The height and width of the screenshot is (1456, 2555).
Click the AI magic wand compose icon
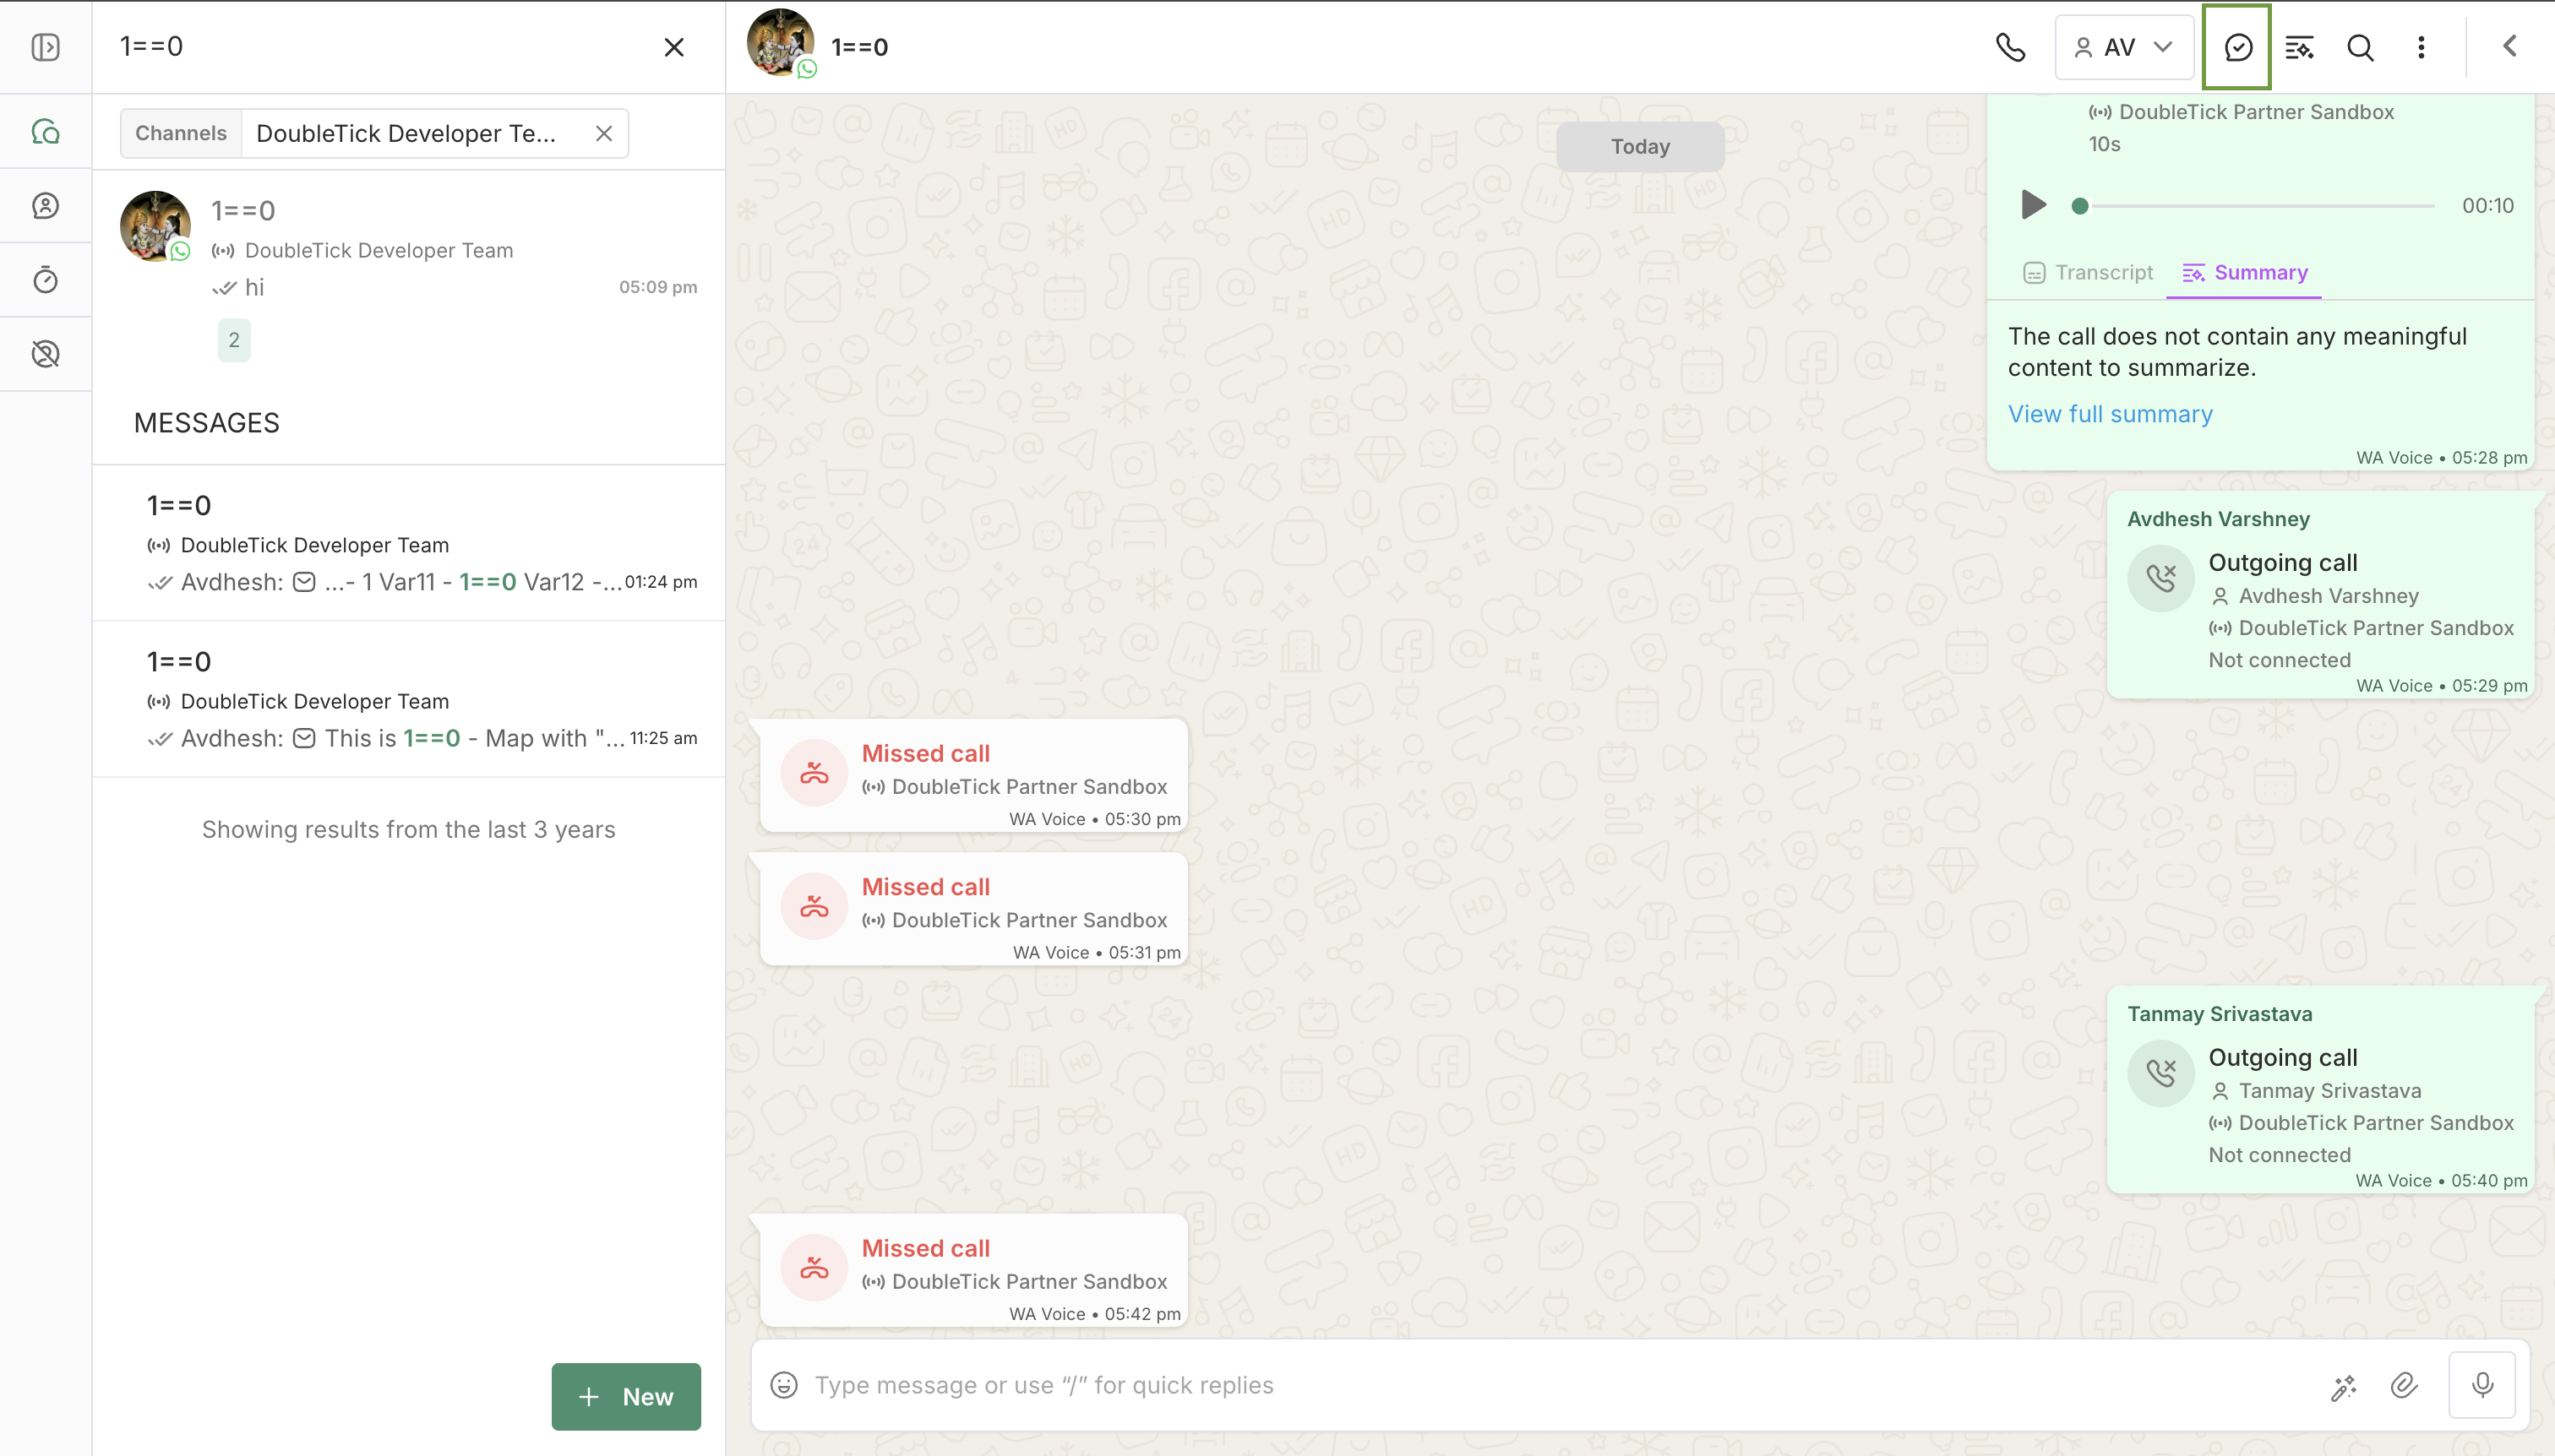pyautogui.click(x=2343, y=1386)
